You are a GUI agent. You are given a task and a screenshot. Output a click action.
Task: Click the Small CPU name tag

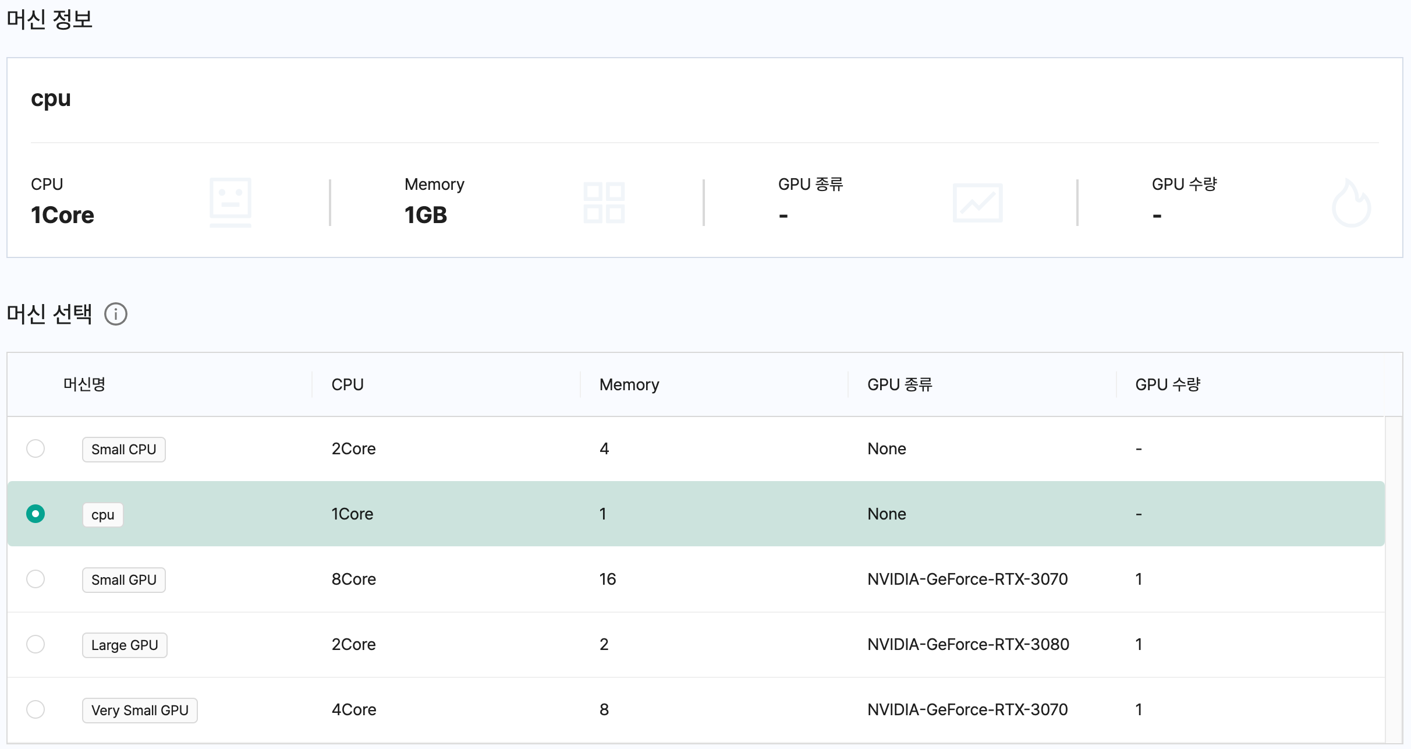point(123,450)
